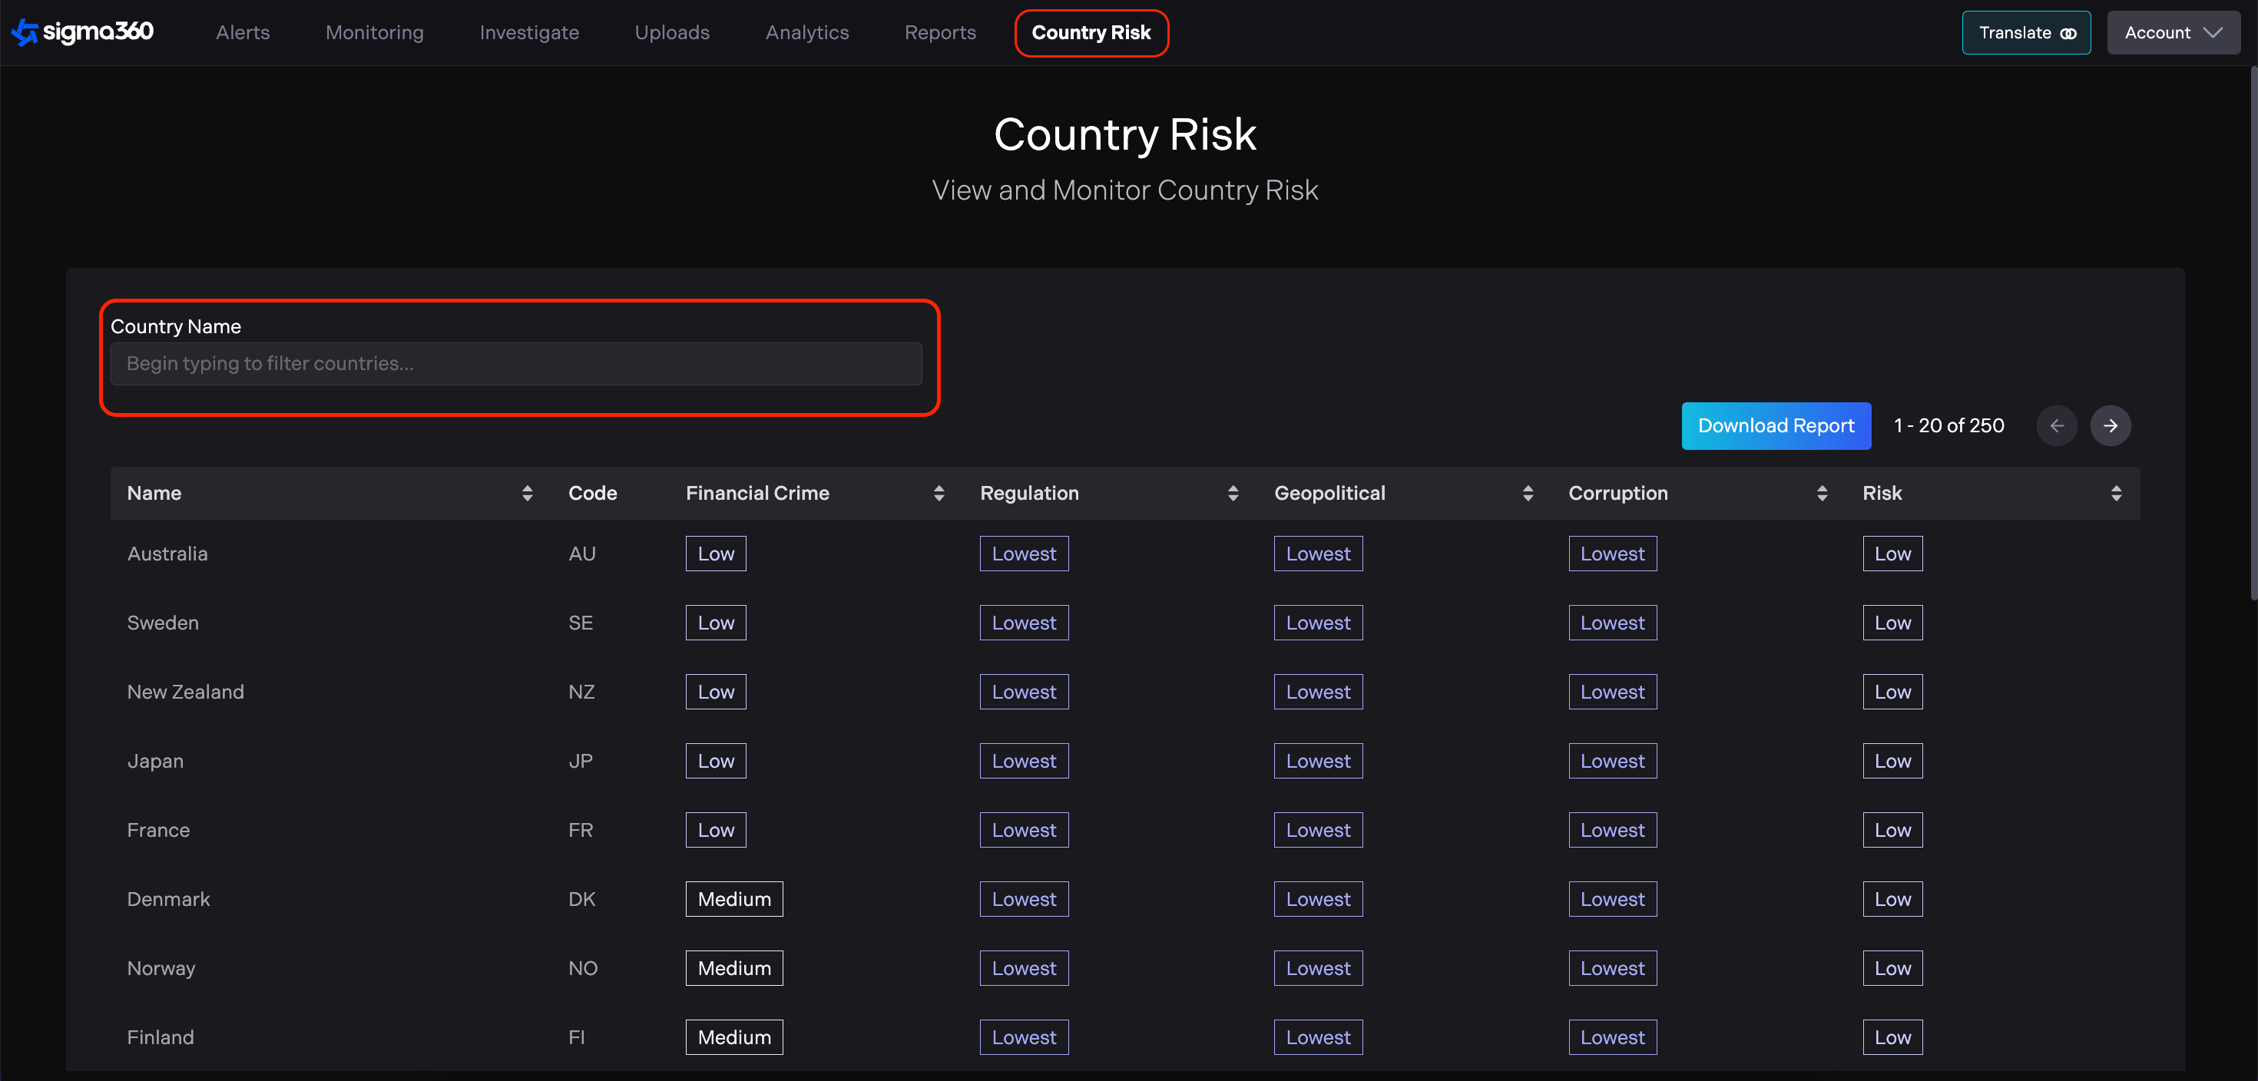Click the page's vertical scrollbar
This screenshot has height=1081, width=2258.
(2252, 333)
